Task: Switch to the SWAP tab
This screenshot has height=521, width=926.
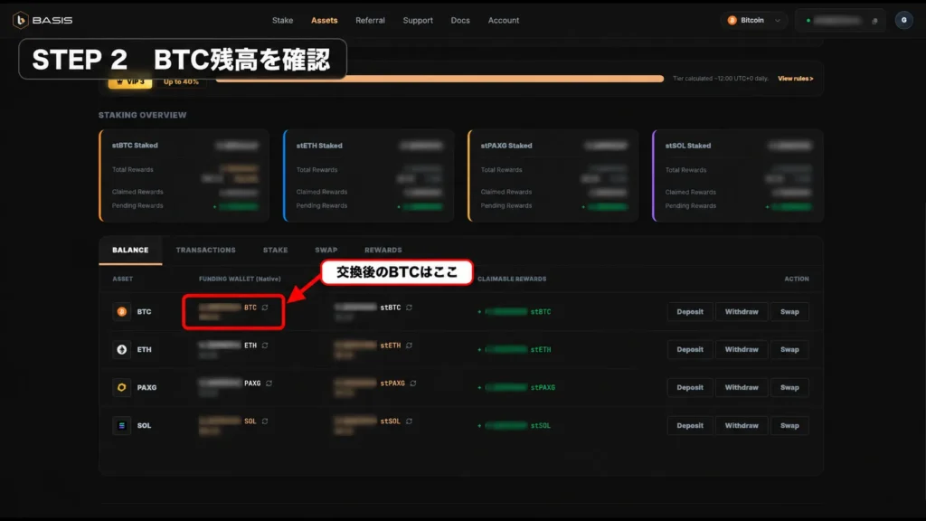Action: coord(326,250)
